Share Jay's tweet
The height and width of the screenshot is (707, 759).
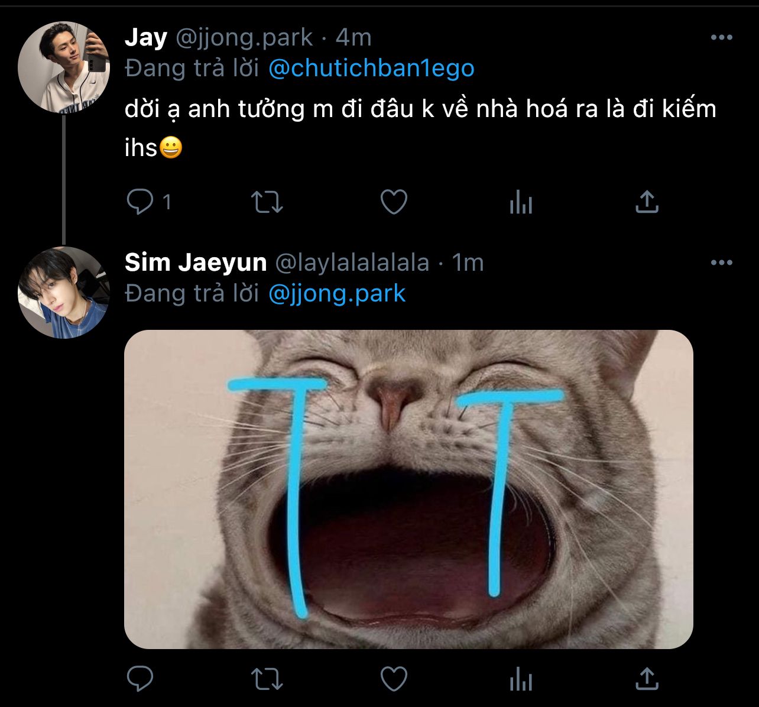tap(647, 202)
